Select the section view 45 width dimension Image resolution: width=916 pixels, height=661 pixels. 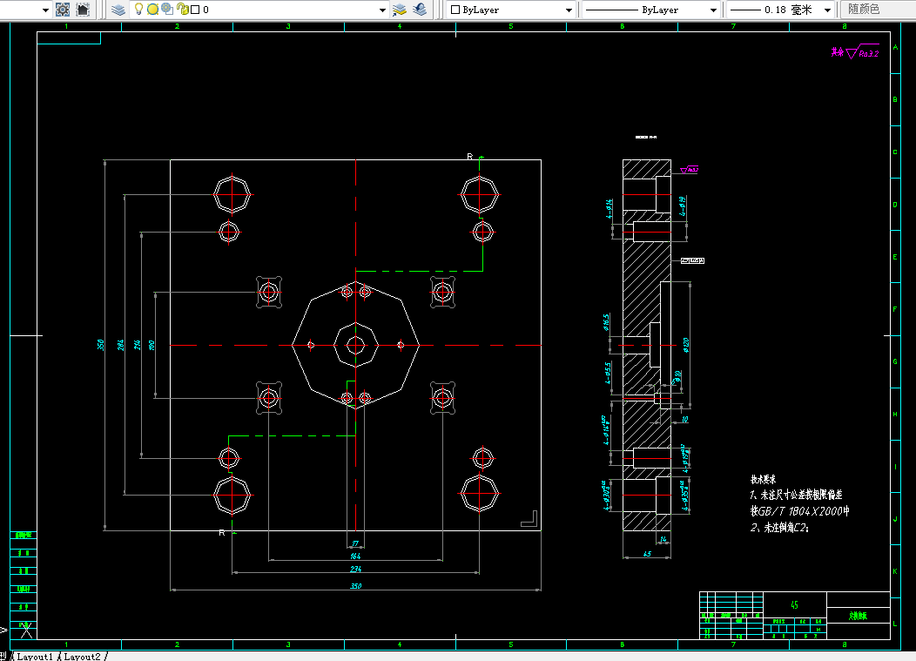pos(647,554)
